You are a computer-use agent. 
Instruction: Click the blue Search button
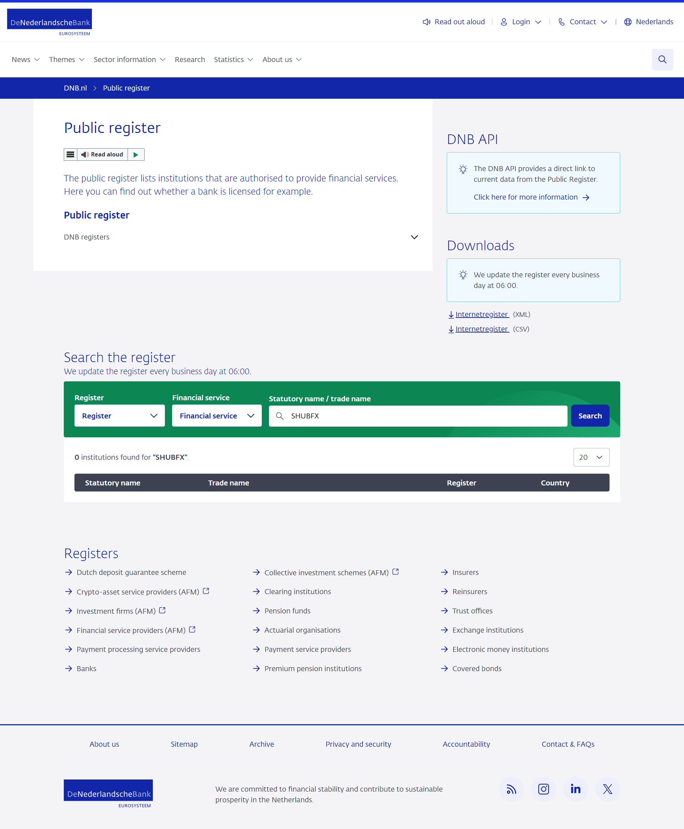click(590, 416)
